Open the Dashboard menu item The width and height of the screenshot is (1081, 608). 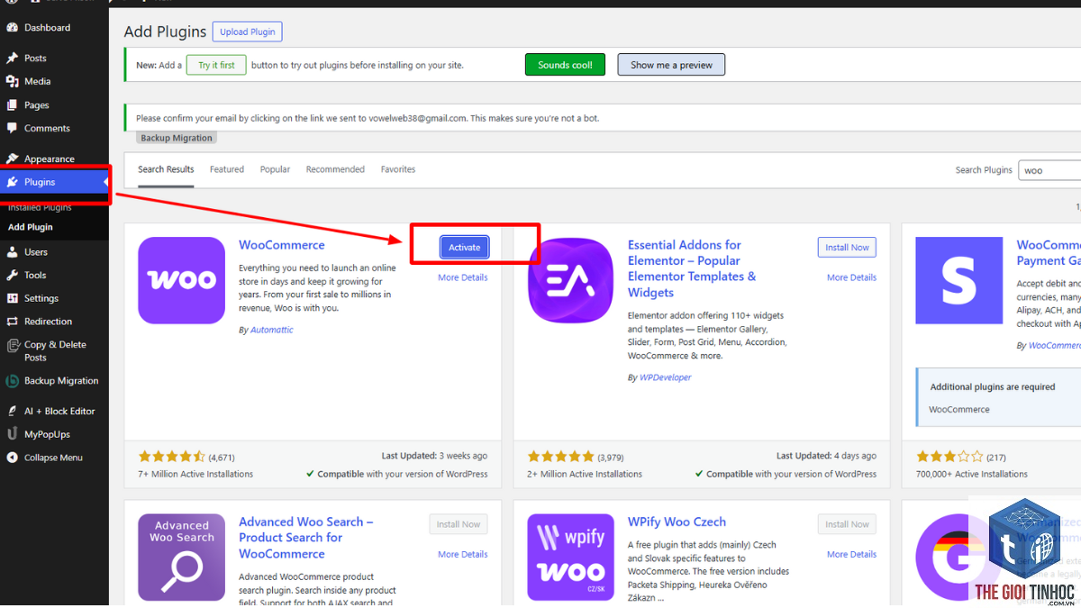(x=47, y=28)
